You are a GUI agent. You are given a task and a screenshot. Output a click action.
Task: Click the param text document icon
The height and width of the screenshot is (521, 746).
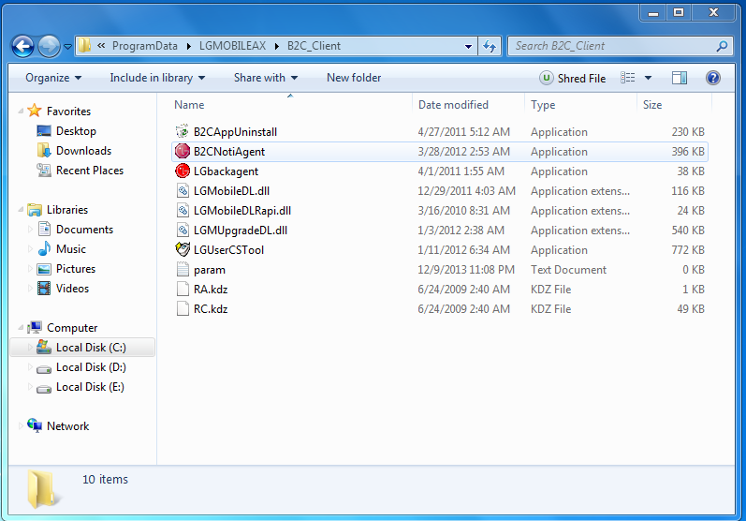(183, 269)
